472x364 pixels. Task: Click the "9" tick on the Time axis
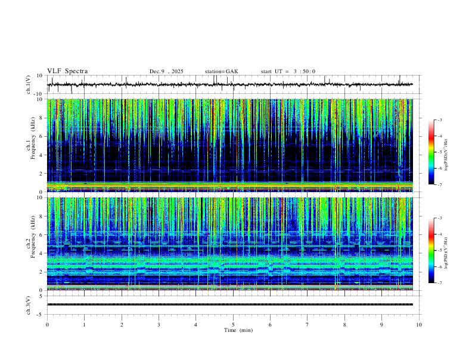[x=381, y=325]
